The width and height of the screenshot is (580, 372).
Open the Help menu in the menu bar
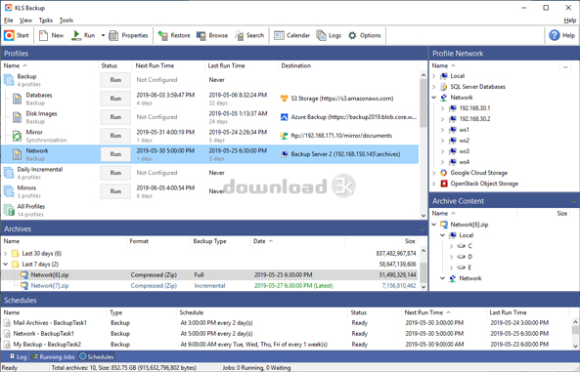(569, 21)
